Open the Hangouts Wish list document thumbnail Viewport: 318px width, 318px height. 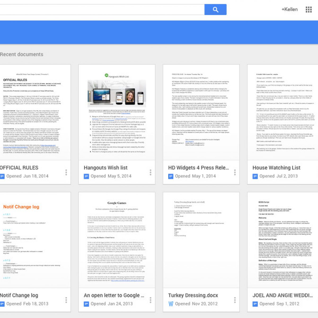(x=117, y=112)
